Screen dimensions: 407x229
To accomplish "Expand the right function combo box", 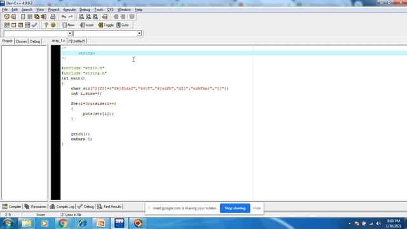I will tap(139, 34).
